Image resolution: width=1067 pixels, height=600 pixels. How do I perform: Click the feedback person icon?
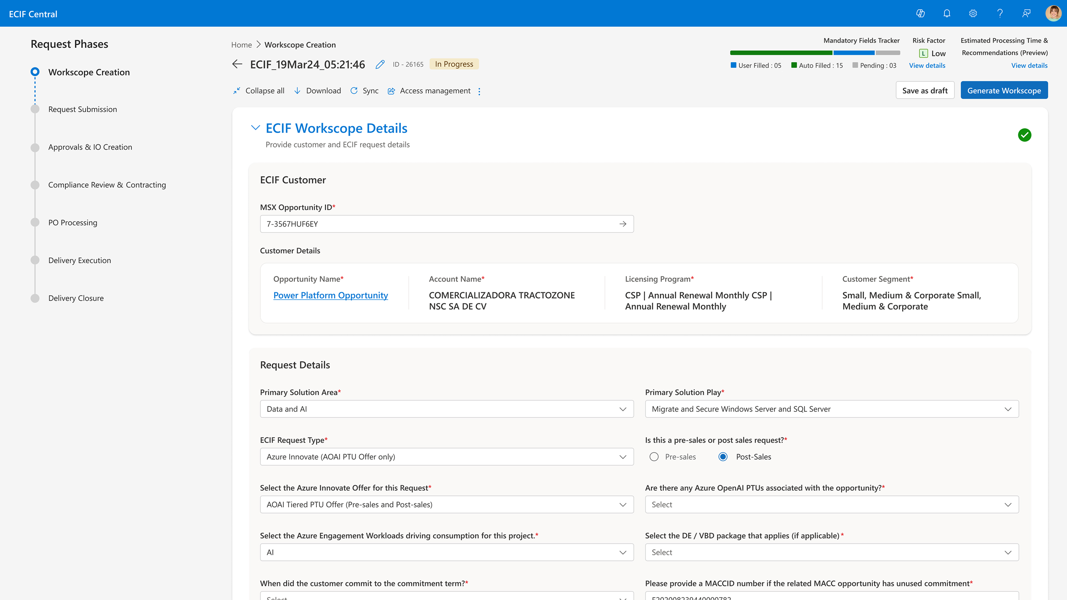(x=1026, y=14)
